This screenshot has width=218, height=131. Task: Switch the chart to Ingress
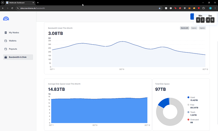tap(202, 28)
